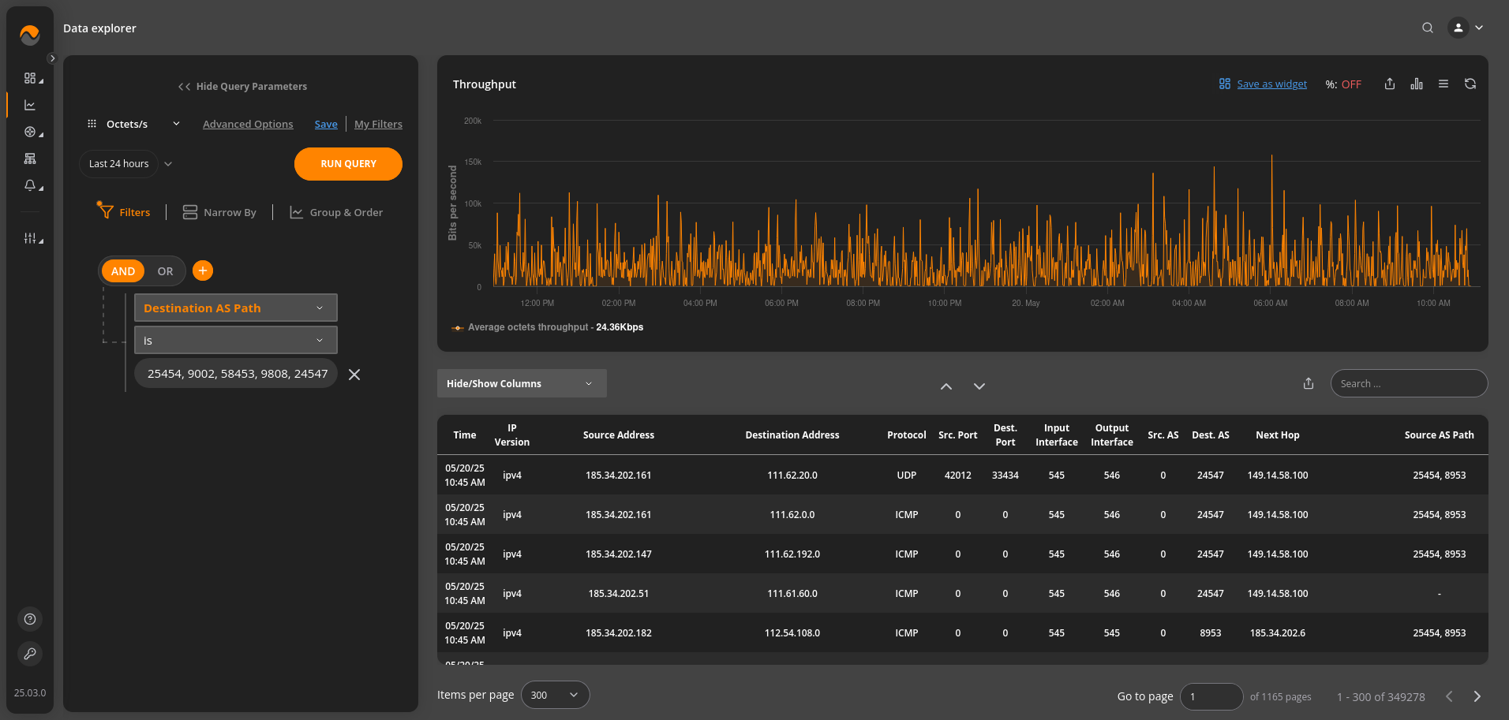This screenshot has height=720, width=1509.
Task: Click the search magnifier icon in top bar
Action: click(1427, 28)
